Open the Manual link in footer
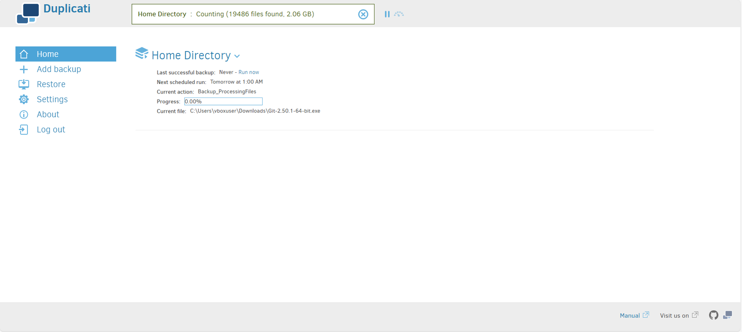 (630, 316)
